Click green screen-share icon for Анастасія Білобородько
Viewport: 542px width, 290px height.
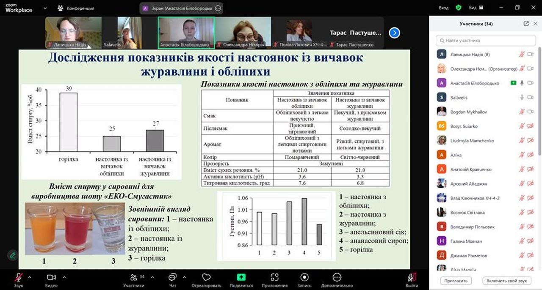tap(514, 83)
